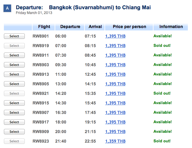Viewport: 192px width, 148px height.
Task: Select flight RW8911 departing 07:30
Action: [14, 55]
